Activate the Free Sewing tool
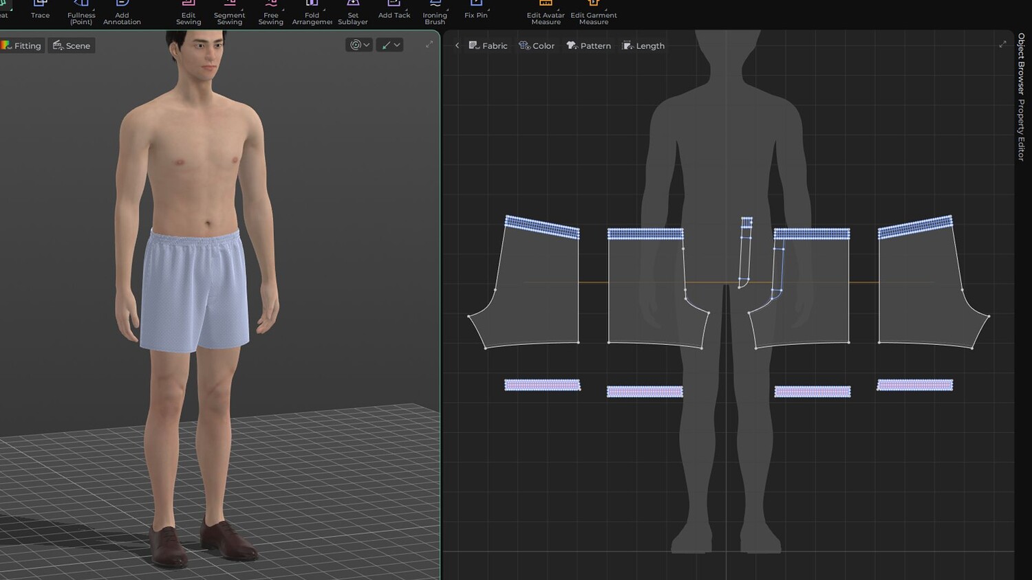This screenshot has width=1032, height=580. click(271, 13)
